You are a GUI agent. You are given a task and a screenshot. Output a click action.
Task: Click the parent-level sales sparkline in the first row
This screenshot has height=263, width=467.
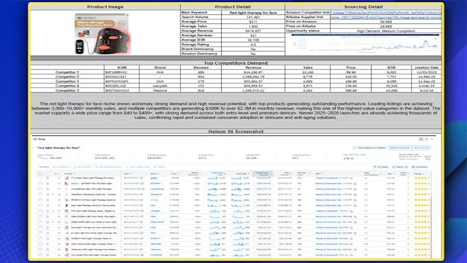coord(212,178)
